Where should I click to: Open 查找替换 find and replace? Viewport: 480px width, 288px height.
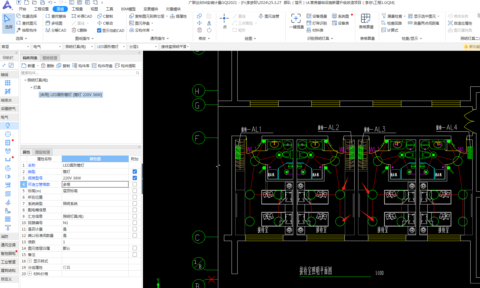56,16
